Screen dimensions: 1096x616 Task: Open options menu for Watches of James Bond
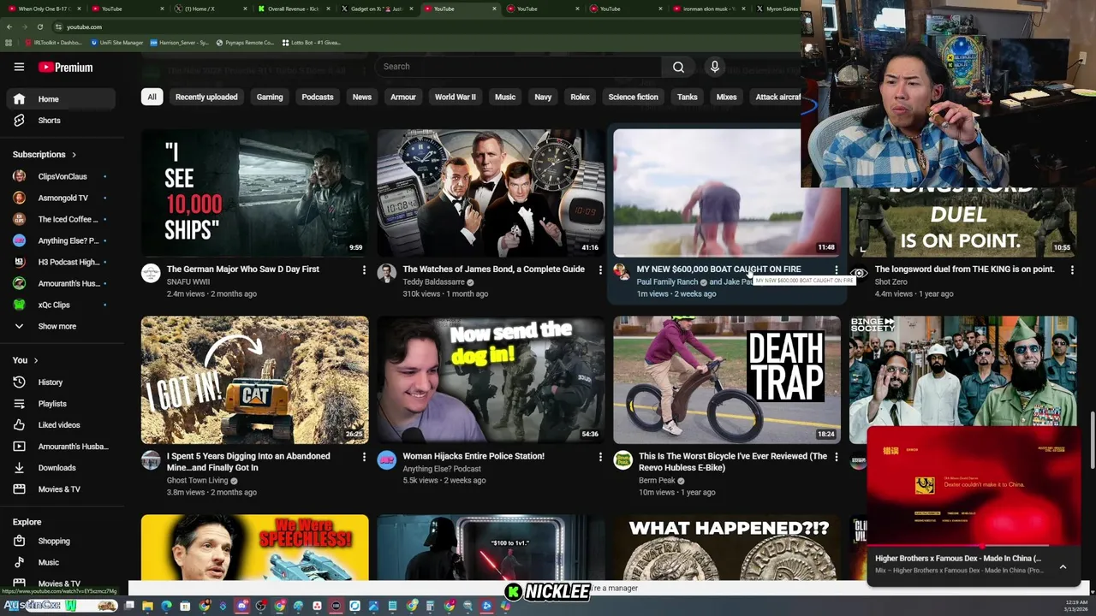point(600,270)
